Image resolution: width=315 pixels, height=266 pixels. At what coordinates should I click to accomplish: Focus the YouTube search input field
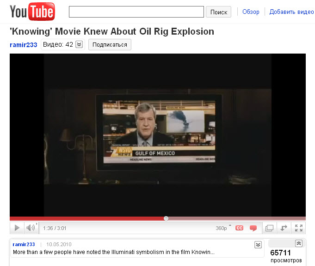136,12
